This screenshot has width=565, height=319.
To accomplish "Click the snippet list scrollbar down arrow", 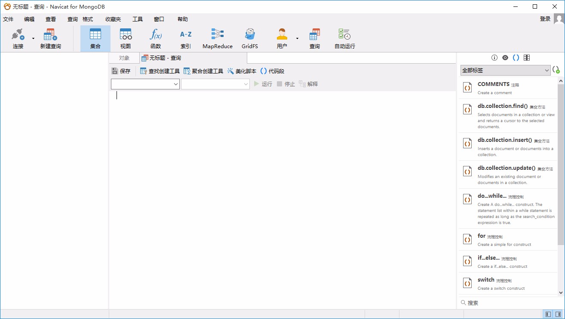I will click(561, 292).
